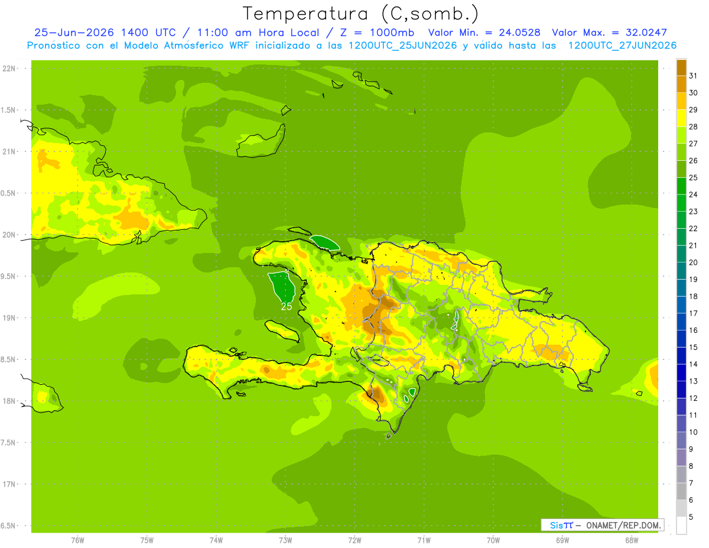Click the legend value 16
709x548 pixels.
pyautogui.click(x=694, y=330)
